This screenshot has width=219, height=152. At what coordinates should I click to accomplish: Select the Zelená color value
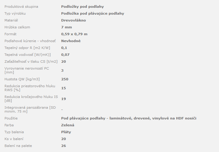point(68,125)
